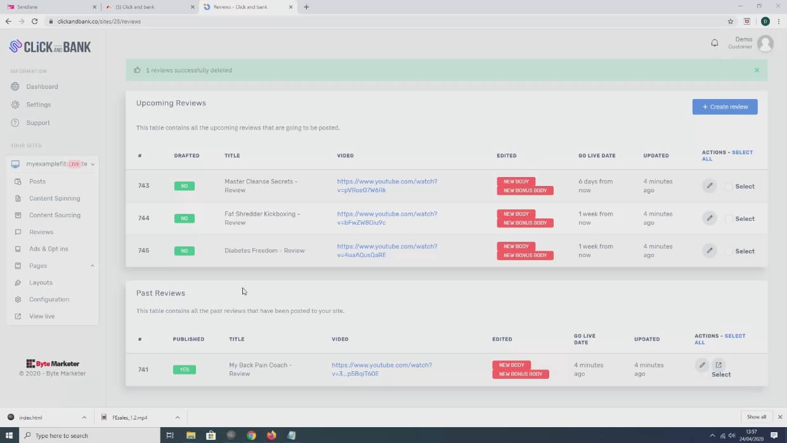
Task: Open My Back Pain Coach YouTube link
Action: pyautogui.click(x=382, y=369)
